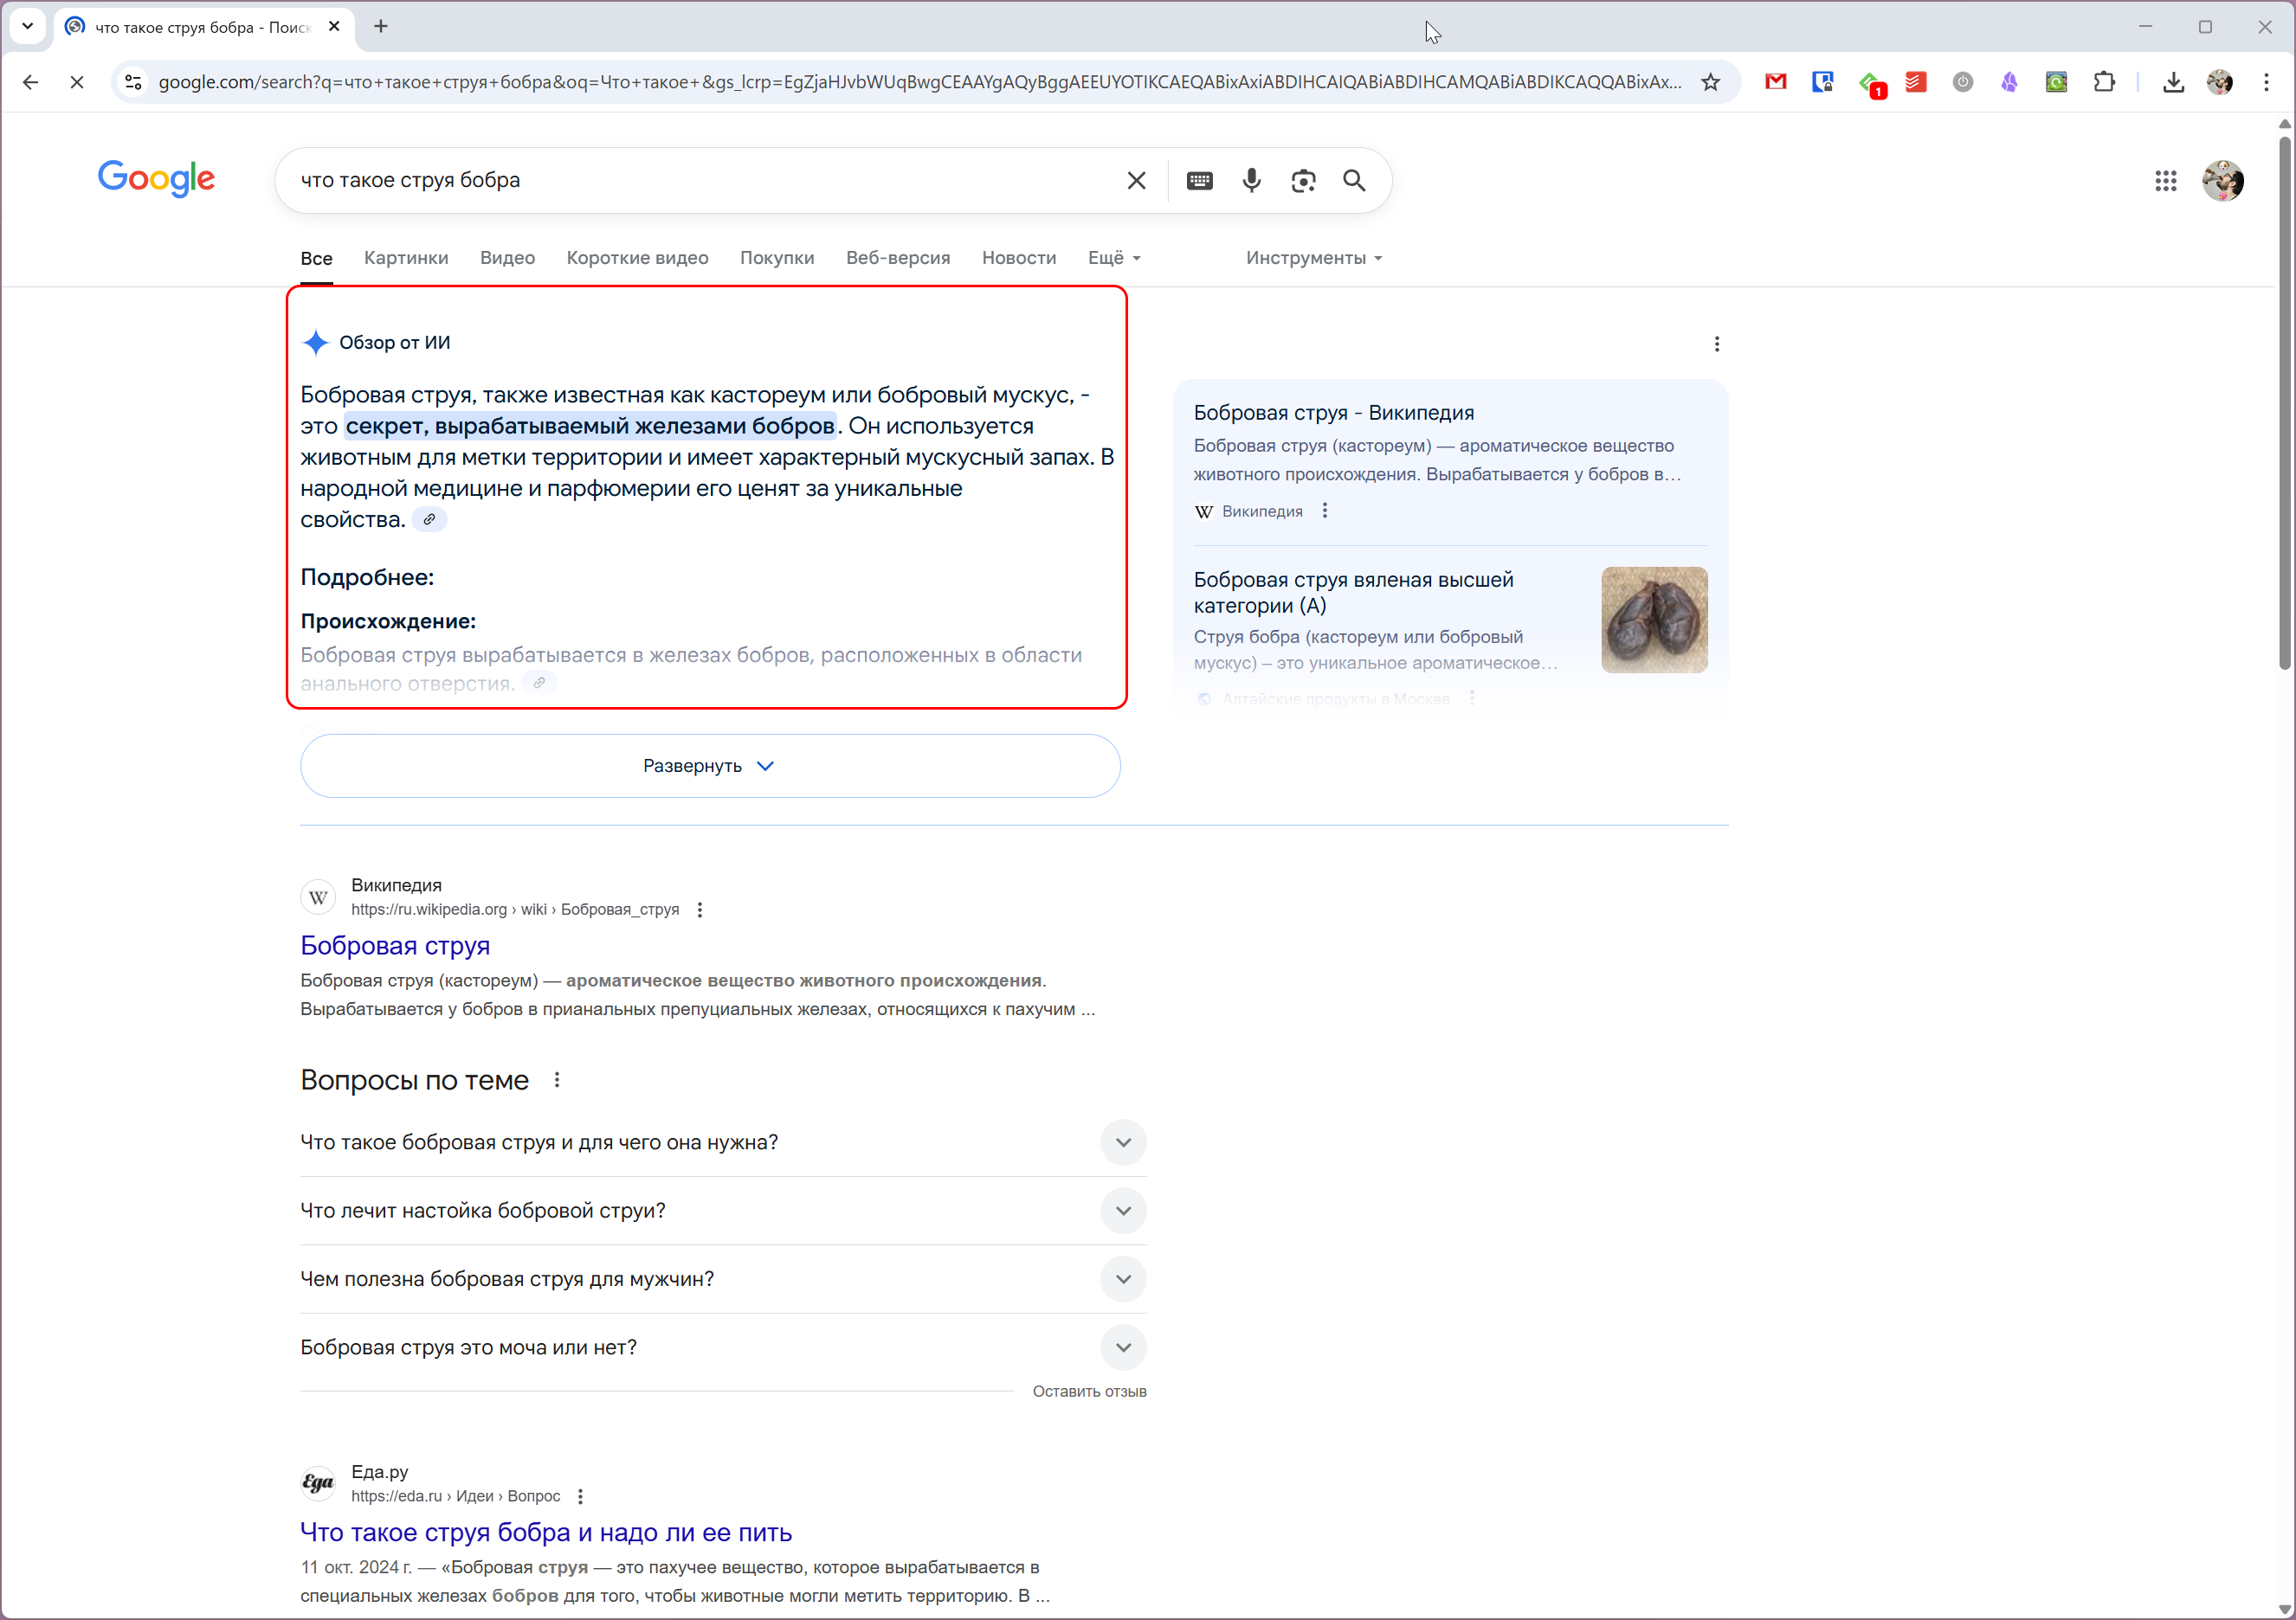Open the Wikipedia result 'Бобровая струя'
Image resolution: width=2296 pixels, height=1620 pixels.
[395, 945]
